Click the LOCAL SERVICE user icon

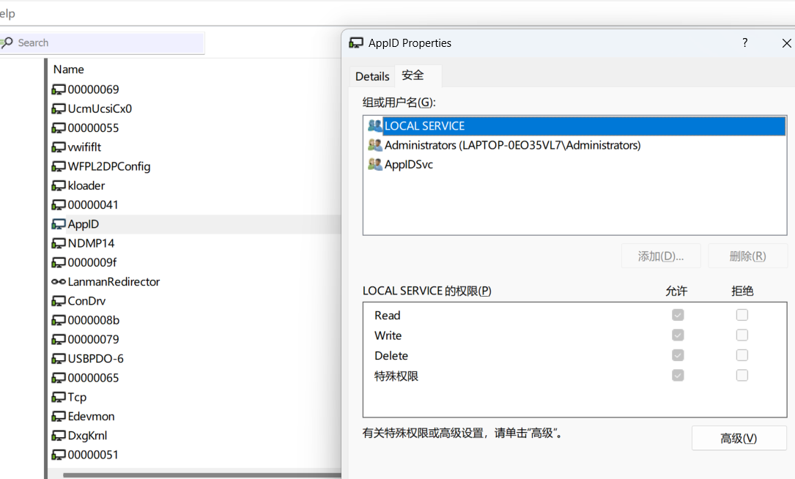[x=375, y=126]
